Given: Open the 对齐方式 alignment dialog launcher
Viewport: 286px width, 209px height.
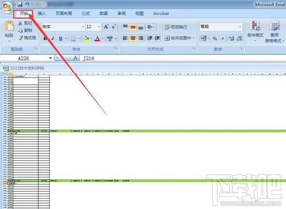Looking at the screenshot, I should coord(194,49).
